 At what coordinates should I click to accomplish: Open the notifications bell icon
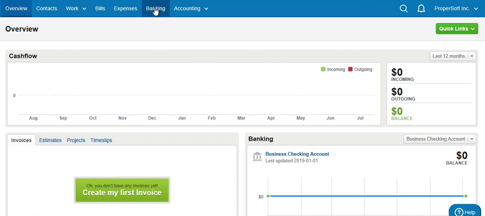(421, 8)
